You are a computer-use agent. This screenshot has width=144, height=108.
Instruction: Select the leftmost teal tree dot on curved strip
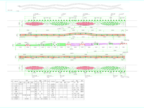[20, 35]
